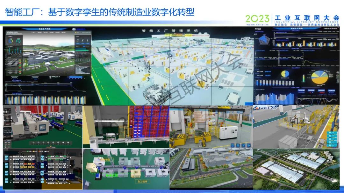Select the A4 production line label
Viewport: 344px width, 193px height.
coord(42,165)
